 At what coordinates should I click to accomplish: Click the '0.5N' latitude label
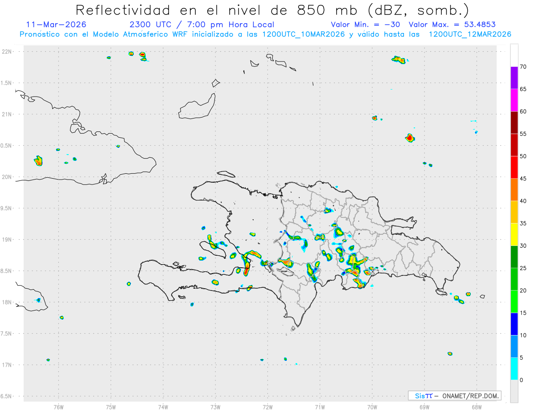point(6,146)
